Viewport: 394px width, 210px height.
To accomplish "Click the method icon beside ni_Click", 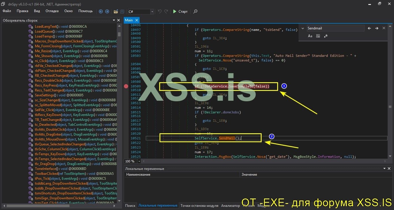I will (x=31, y=61).
